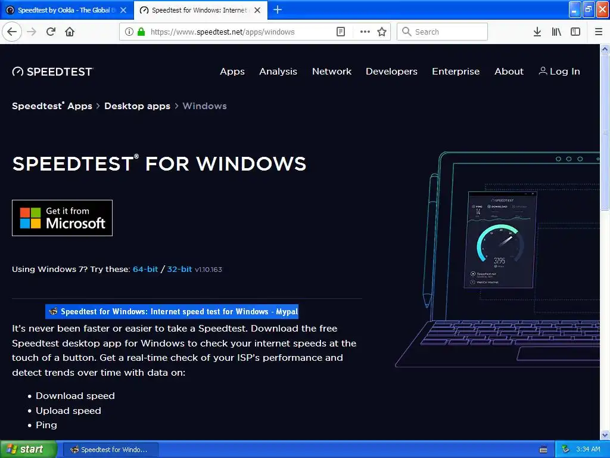
Task: Open the Apps navigation menu item
Action: pos(232,72)
